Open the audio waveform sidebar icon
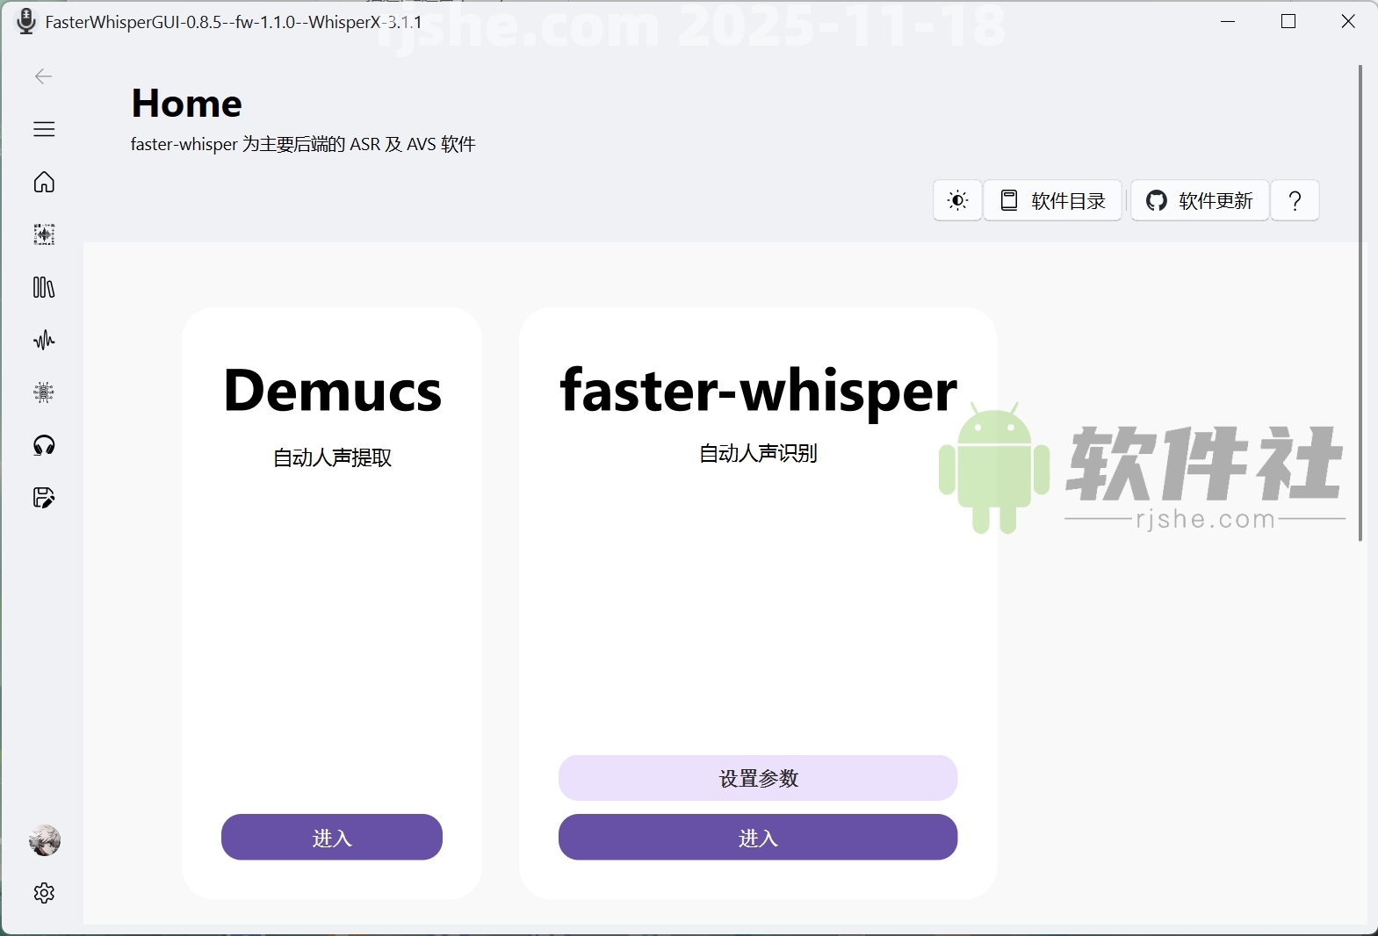This screenshot has height=936, width=1378. pos(44,340)
